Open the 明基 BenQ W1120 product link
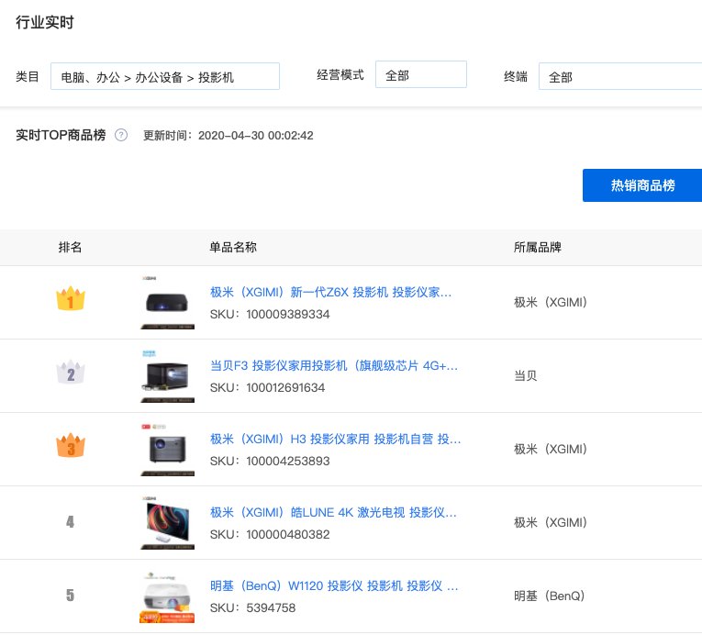702x635 pixels. point(334,585)
